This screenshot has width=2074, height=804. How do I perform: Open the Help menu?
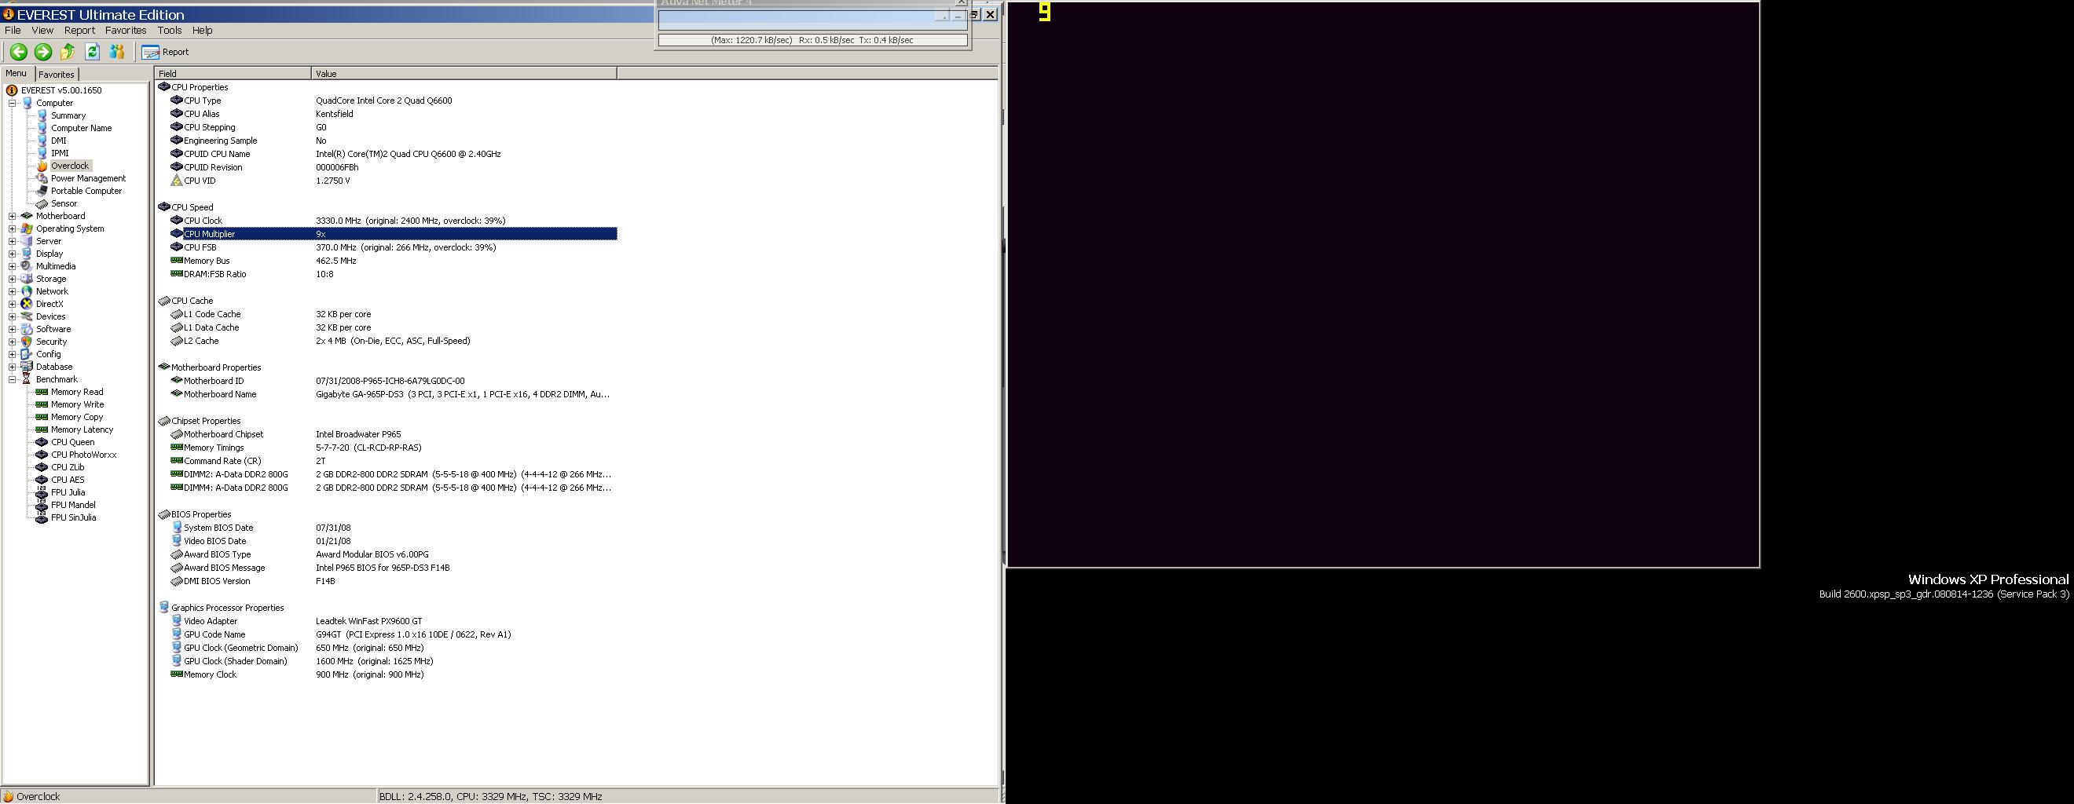[202, 31]
